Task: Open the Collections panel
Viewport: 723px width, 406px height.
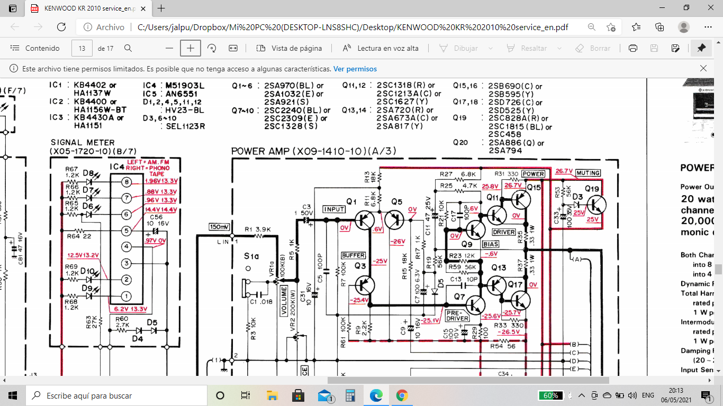Action: (x=659, y=27)
